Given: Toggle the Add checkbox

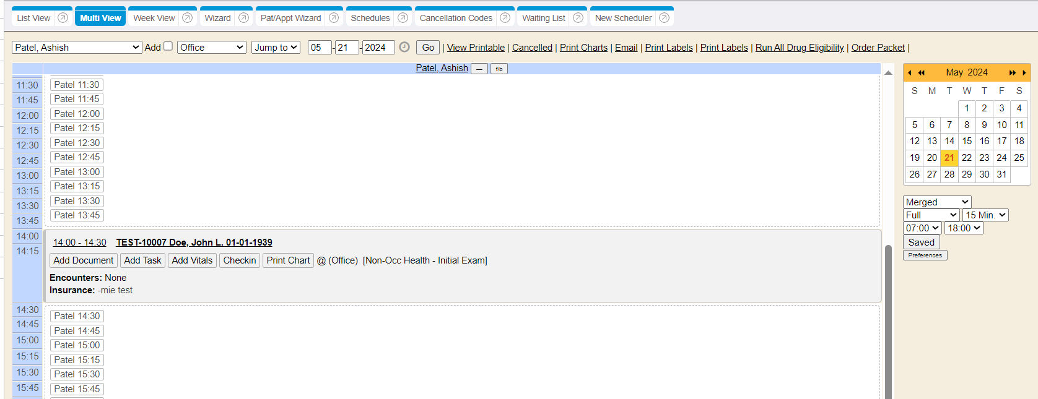Looking at the screenshot, I should [x=168, y=46].
